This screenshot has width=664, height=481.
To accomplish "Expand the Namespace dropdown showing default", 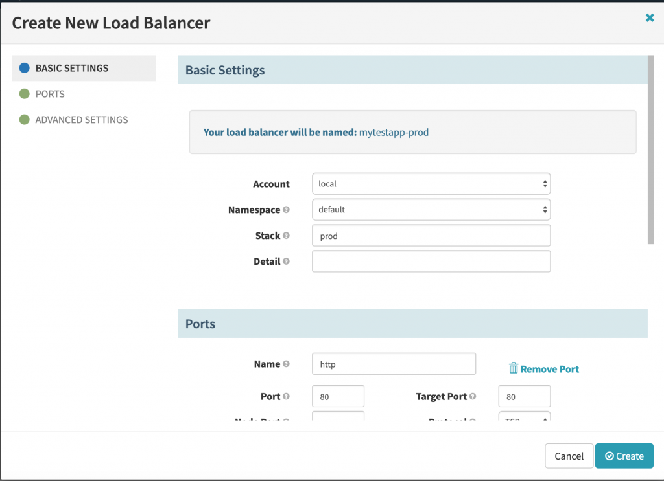I will pyautogui.click(x=431, y=210).
